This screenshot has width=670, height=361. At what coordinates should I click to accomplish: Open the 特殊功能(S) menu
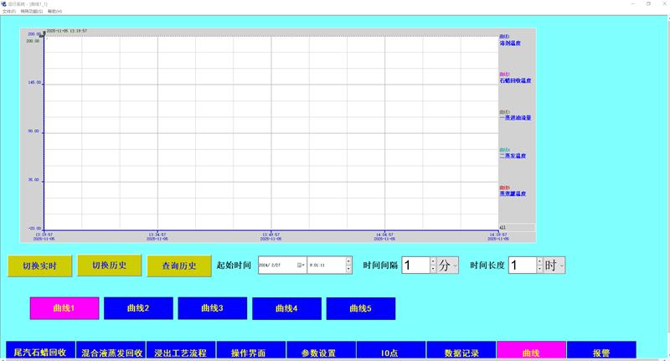coord(31,11)
